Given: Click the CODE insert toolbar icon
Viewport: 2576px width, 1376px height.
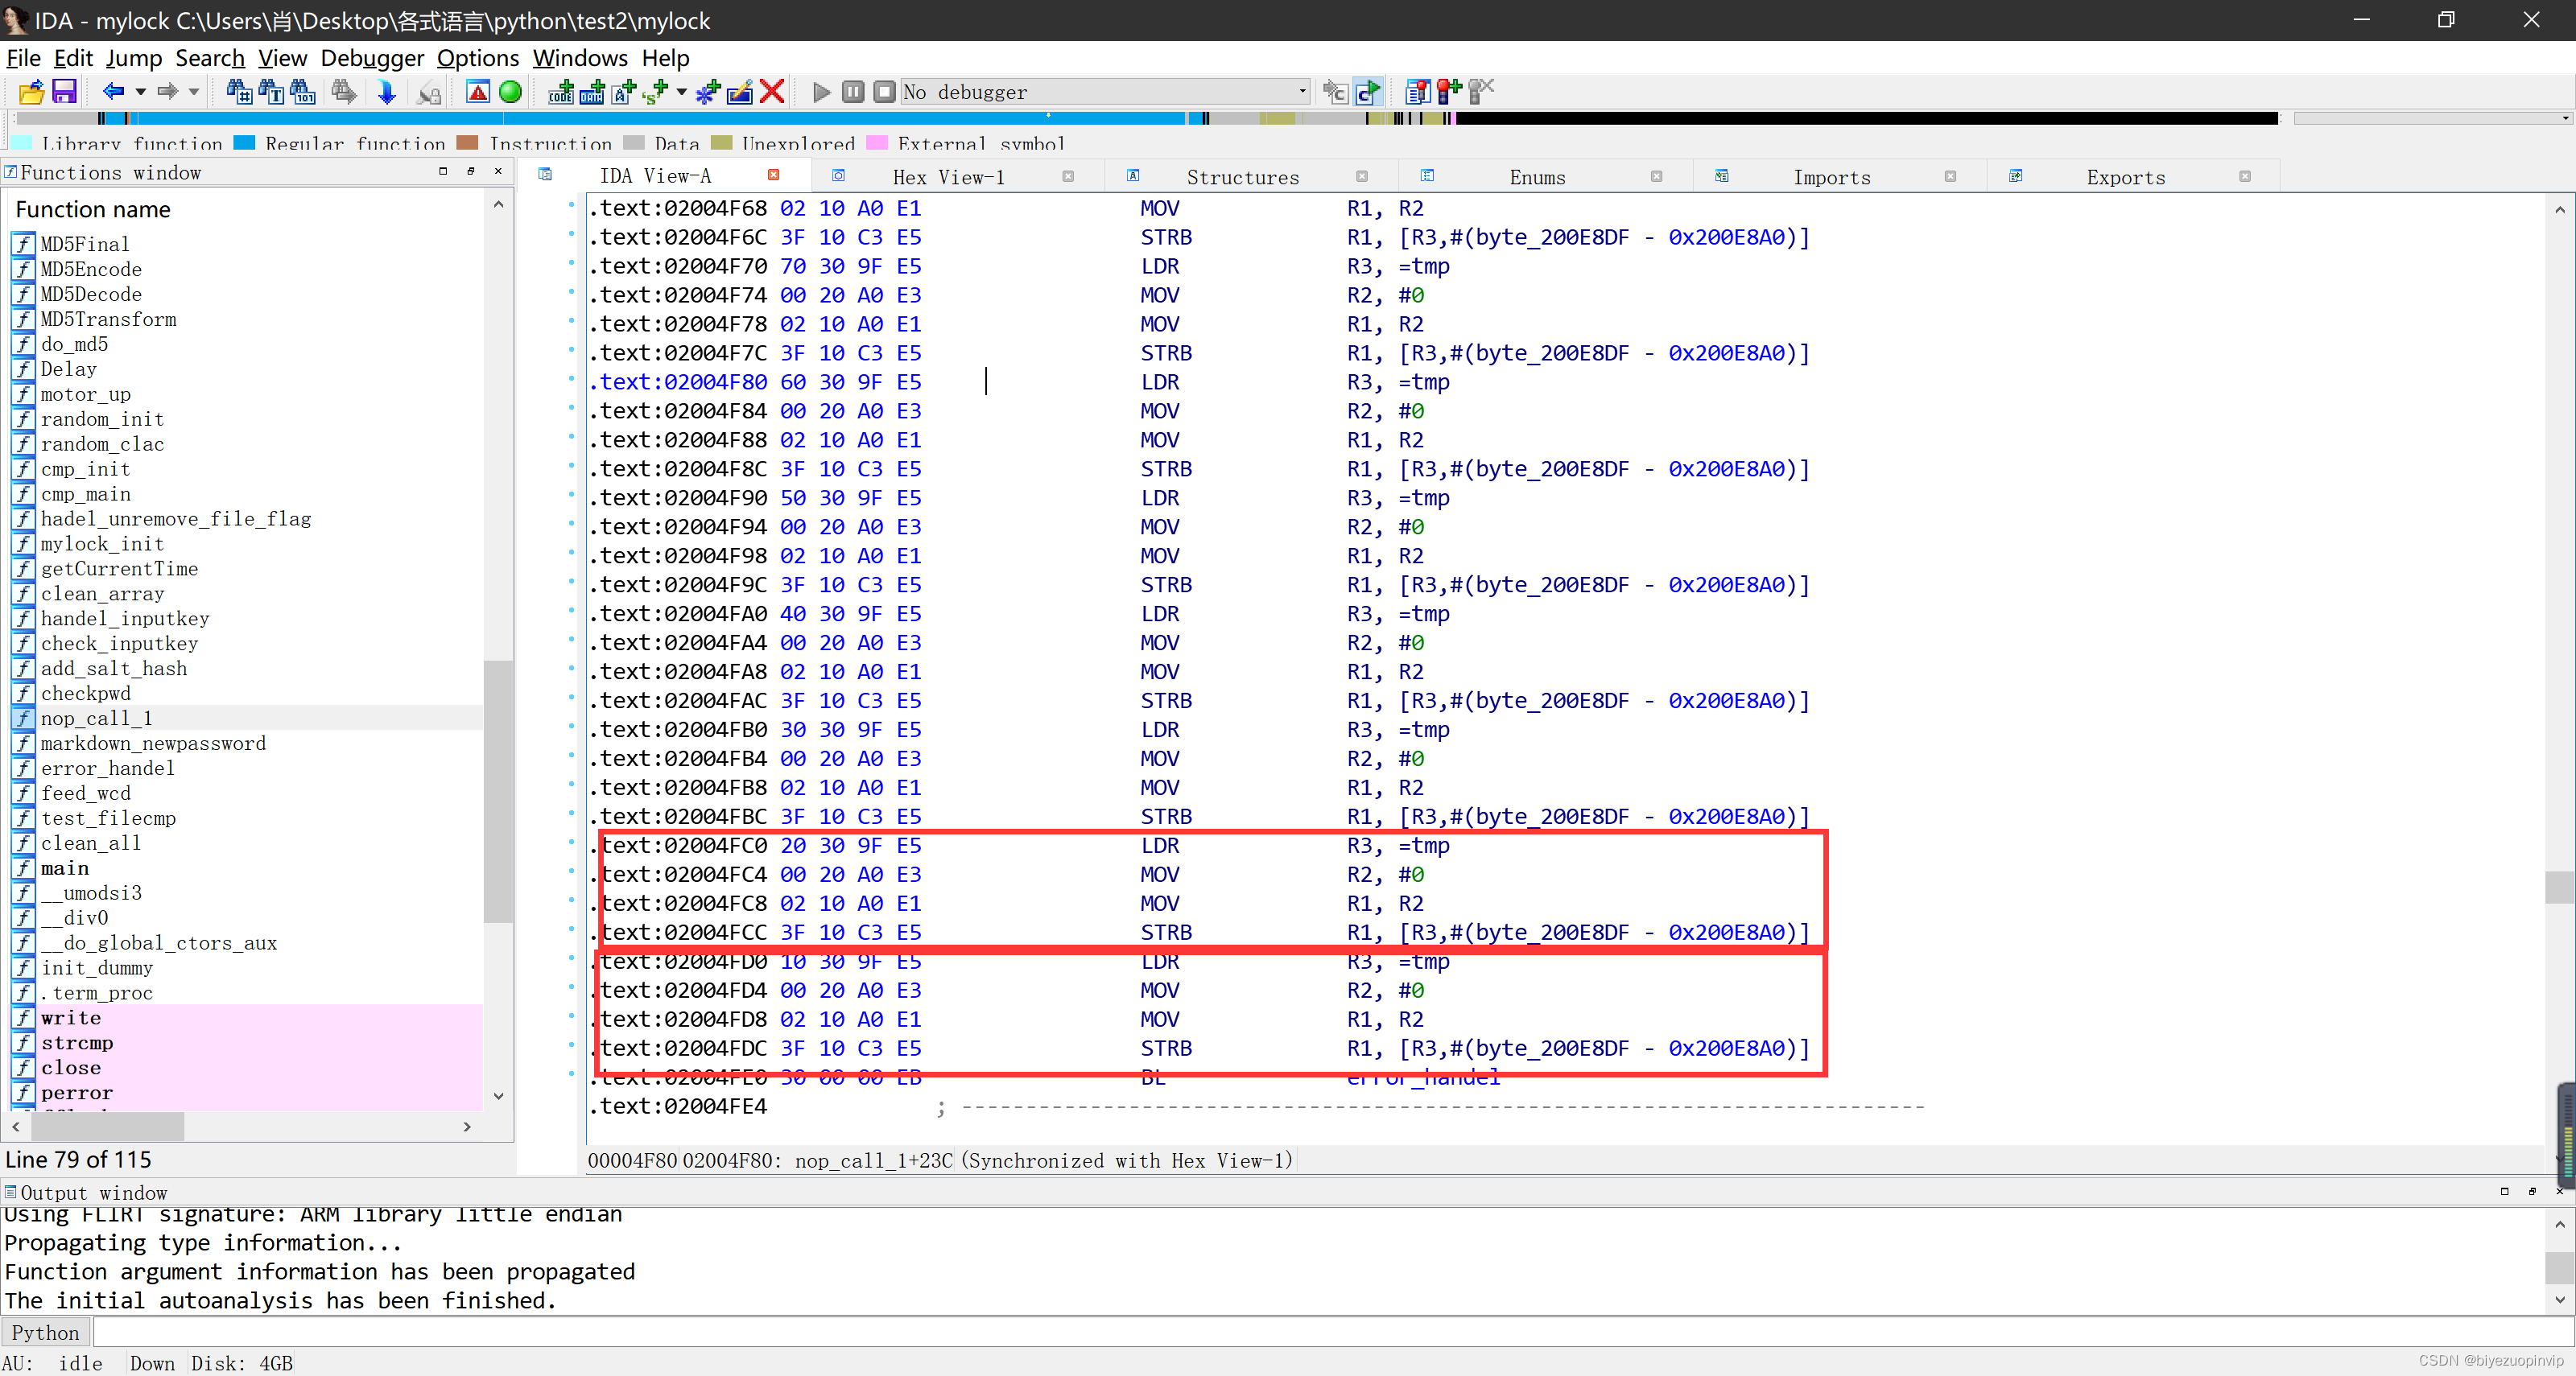Looking at the screenshot, I should pyautogui.click(x=561, y=92).
